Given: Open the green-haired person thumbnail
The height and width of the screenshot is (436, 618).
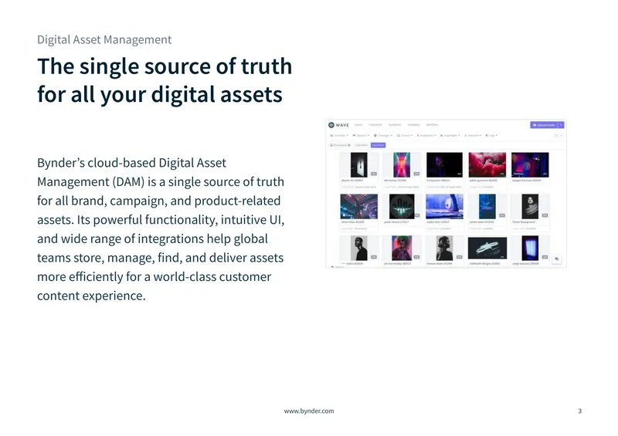Looking at the screenshot, I should pos(402,248).
